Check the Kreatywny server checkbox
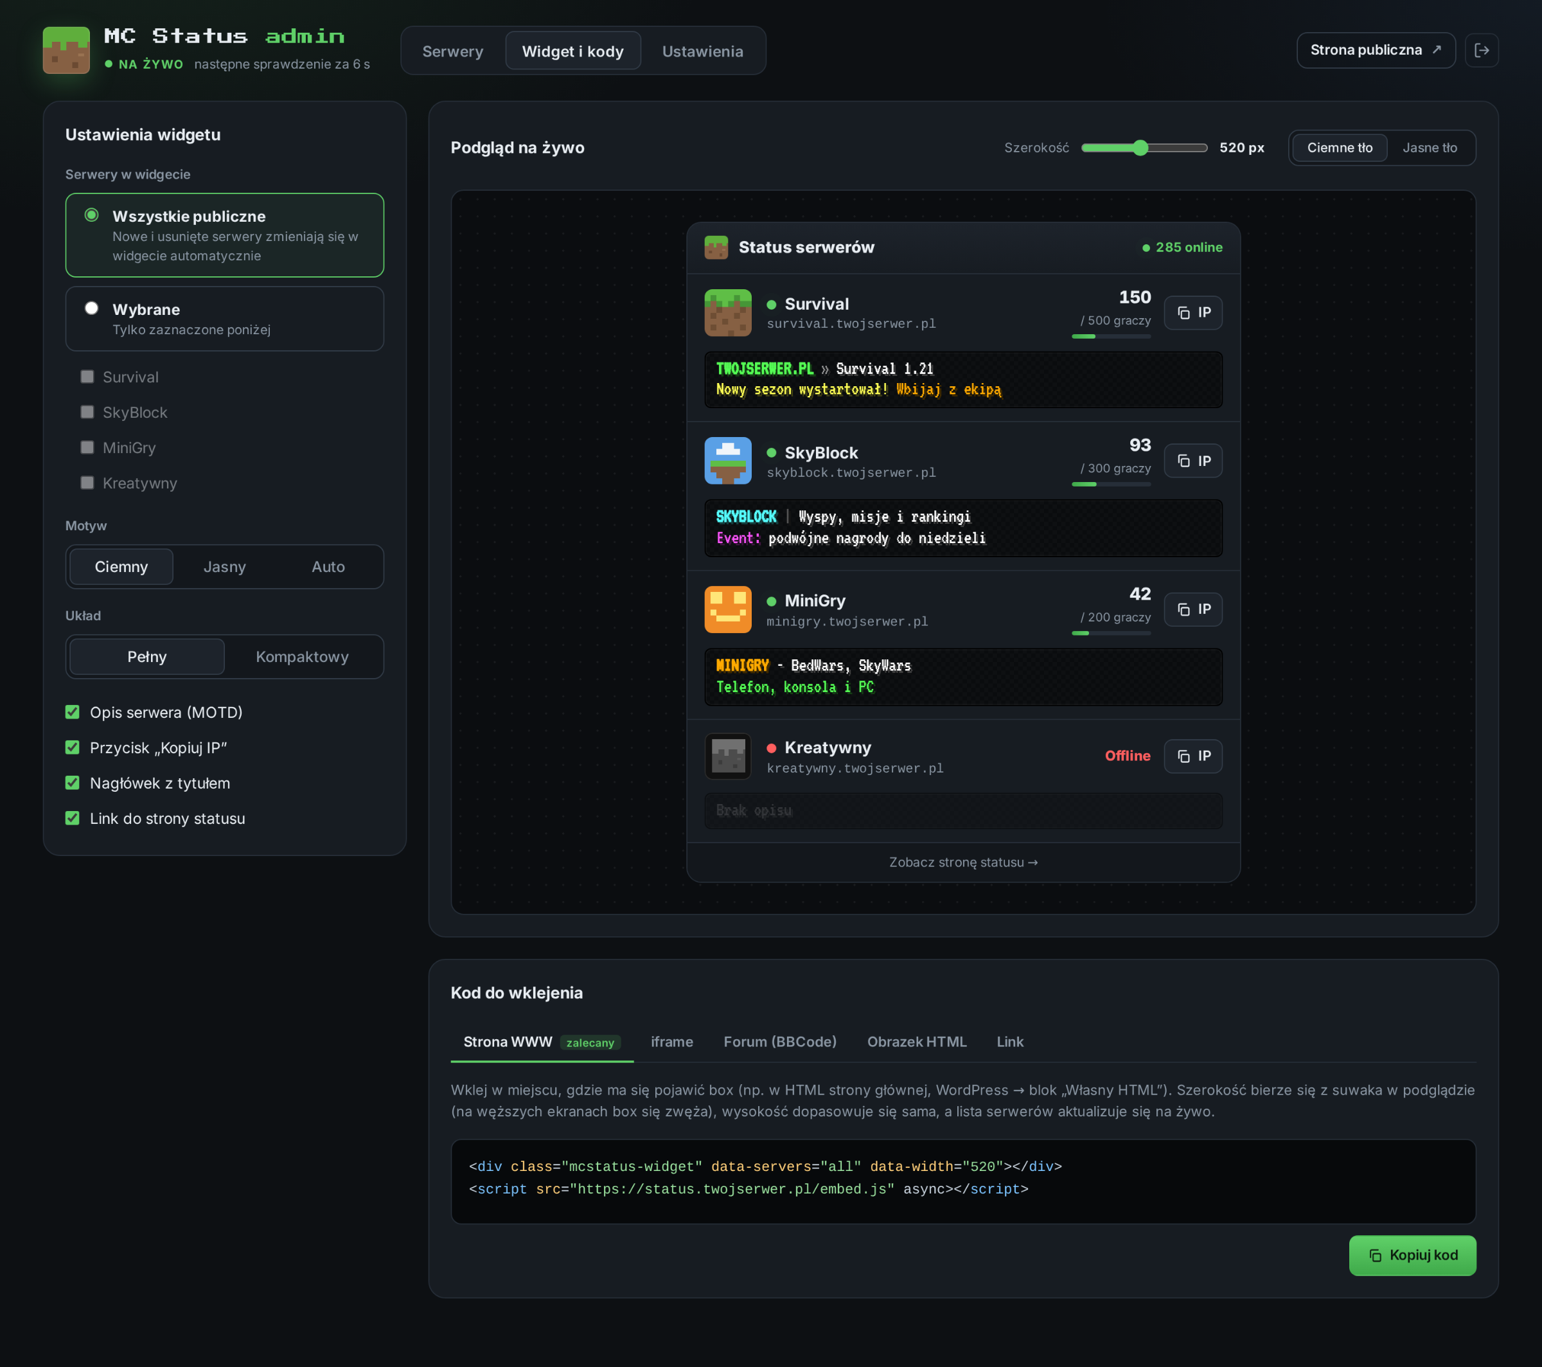The width and height of the screenshot is (1542, 1367). (x=87, y=483)
